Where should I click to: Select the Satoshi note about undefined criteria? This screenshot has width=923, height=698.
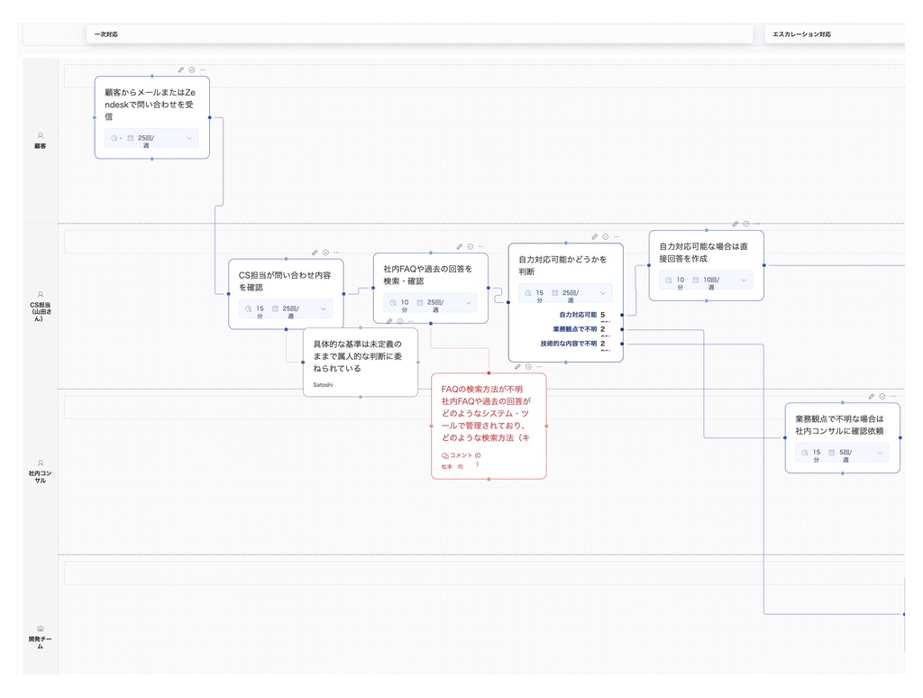[360, 362]
